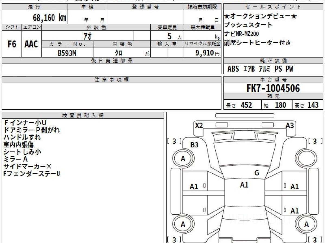Viewport: 325px width, 243px height.
Task: Select the 前席シートヒーター付き line
Action: pyautogui.click(x=258, y=43)
